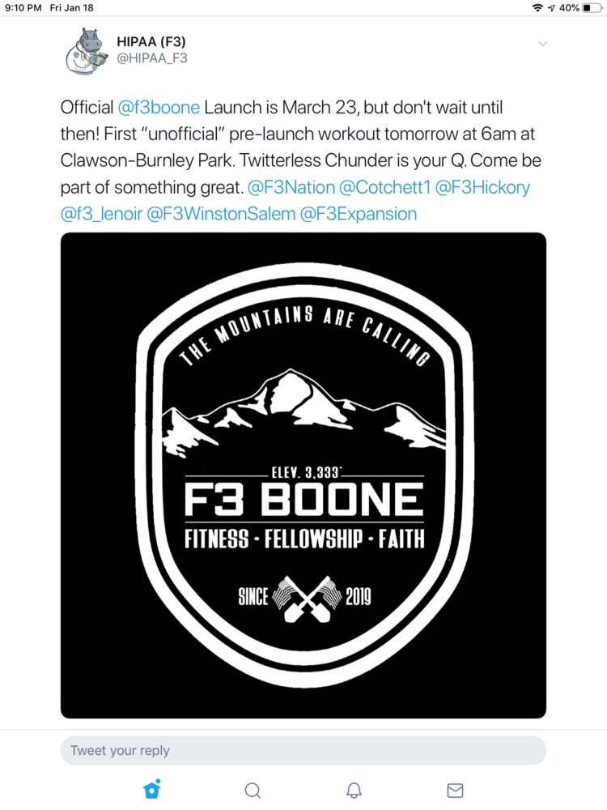Open the Search magnifier tab

pos(253,790)
